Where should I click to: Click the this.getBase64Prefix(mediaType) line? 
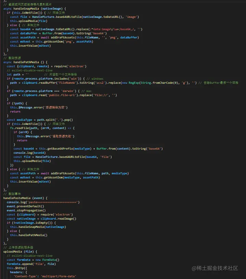88,149
